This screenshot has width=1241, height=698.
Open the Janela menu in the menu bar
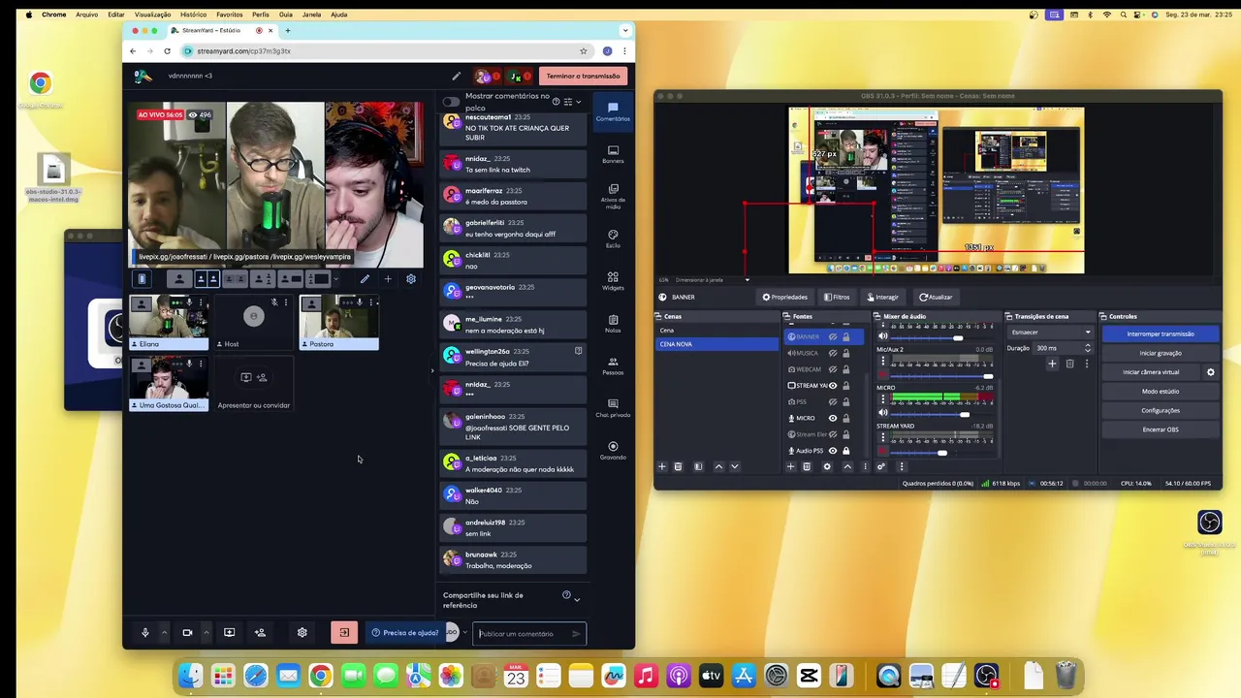pos(311,15)
